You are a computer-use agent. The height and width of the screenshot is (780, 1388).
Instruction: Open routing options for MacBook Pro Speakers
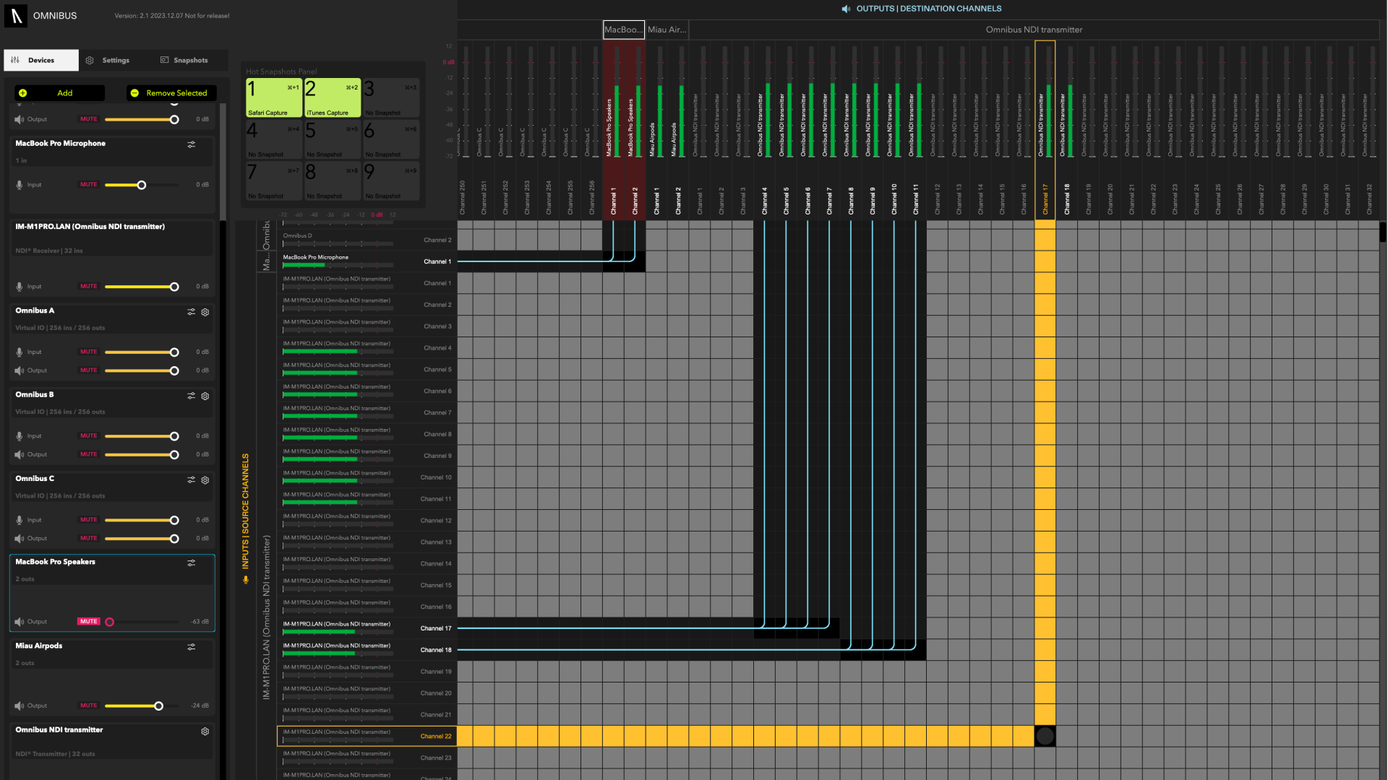pyautogui.click(x=192, y=563)
